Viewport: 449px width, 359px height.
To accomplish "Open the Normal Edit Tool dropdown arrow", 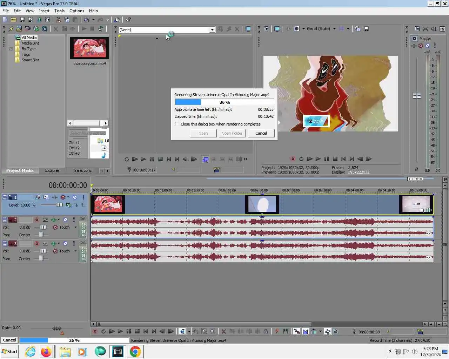I will [x=189, y=331].
